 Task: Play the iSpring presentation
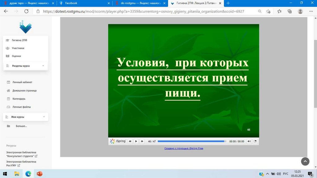136,141
